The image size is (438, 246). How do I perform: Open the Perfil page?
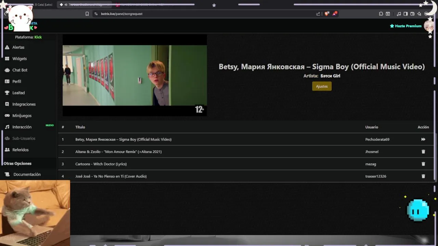point(17,81)
